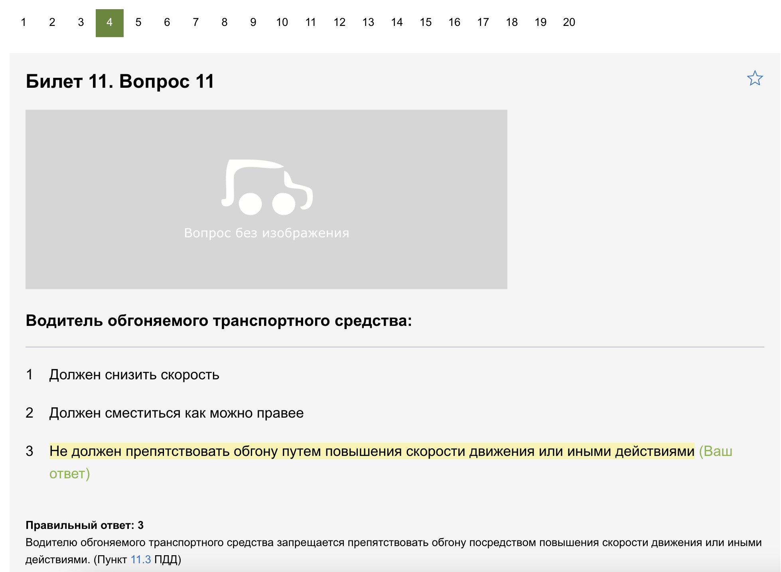Open question 3 in the pagination bar
Screen dimensions: 781x572
coord(81,22)
